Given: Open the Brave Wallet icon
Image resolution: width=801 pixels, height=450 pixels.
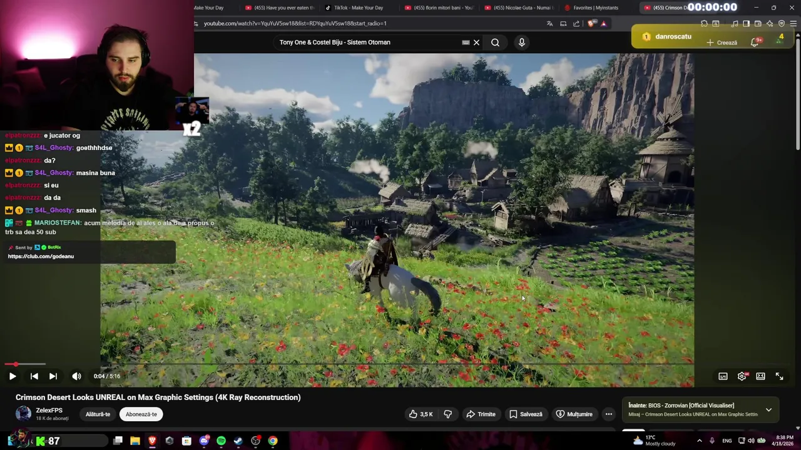Looking at the screenshot, I should point(758,24).
